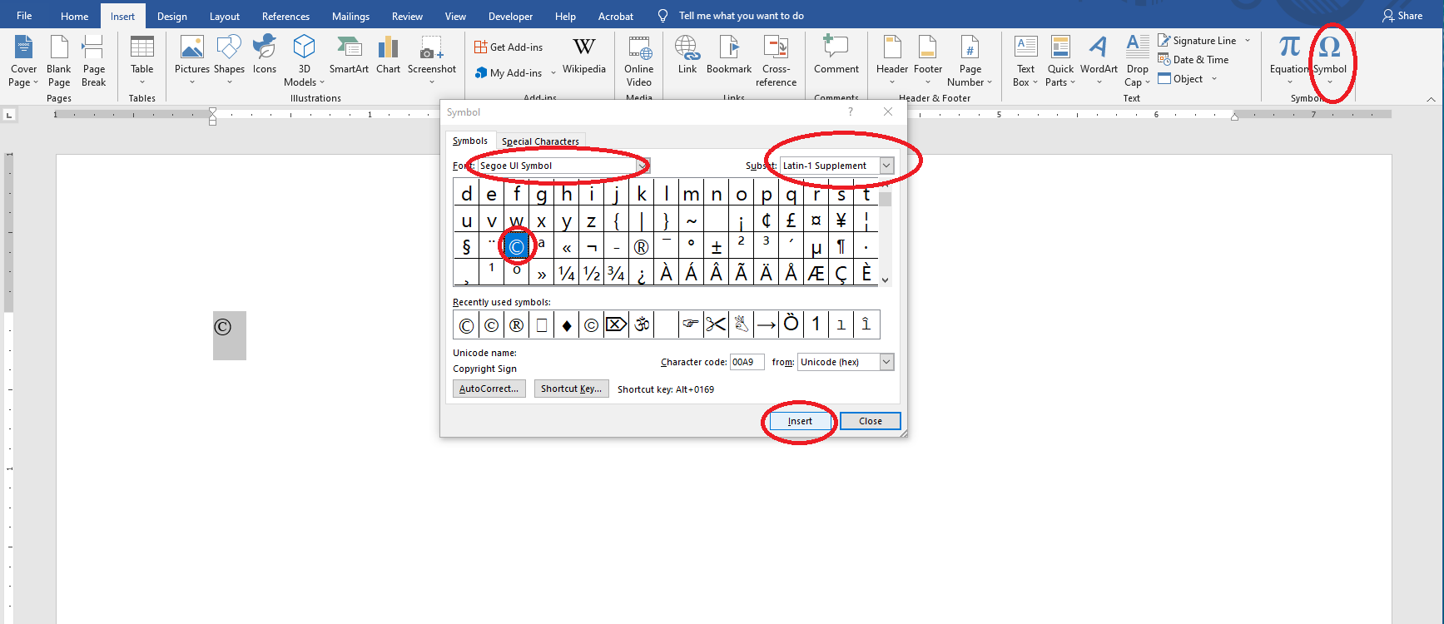Open the Design ribbon tab
The height and width of the screenshot is (624, 1444).
point(172,17)
